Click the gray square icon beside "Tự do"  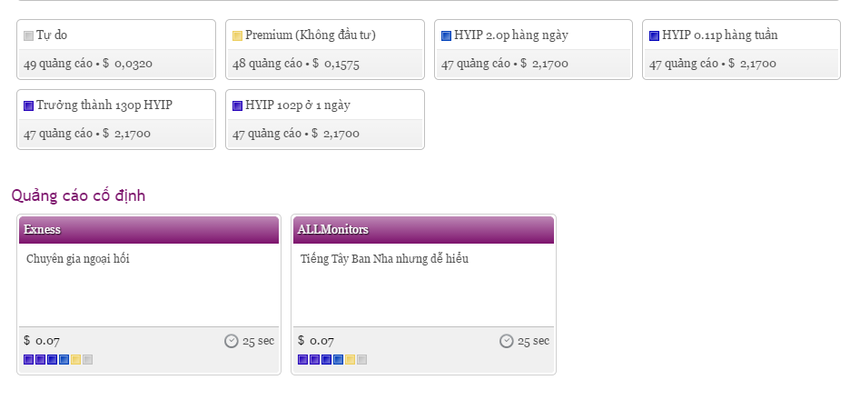click(x=29, y=36)
